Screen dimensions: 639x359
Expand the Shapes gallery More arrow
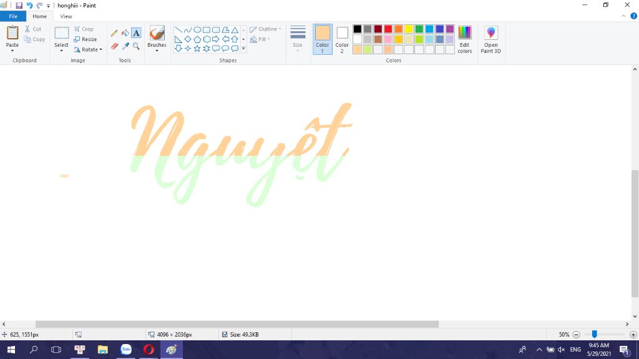point(243,49)
